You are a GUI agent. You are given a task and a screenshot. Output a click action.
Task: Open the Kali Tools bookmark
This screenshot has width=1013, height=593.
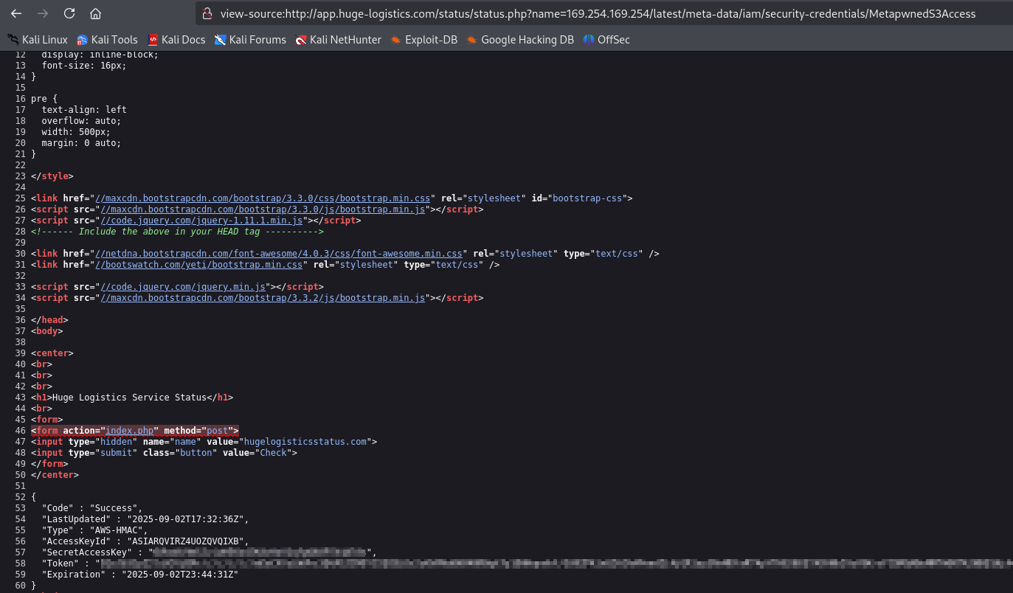107,40
